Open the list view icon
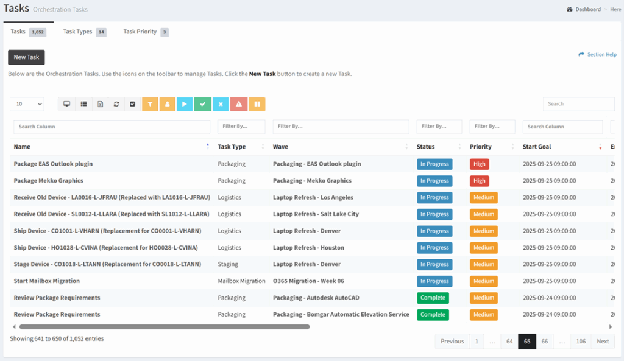Viewport: 624px width, 361px height. pyautogui.click(x=83, y=104)
